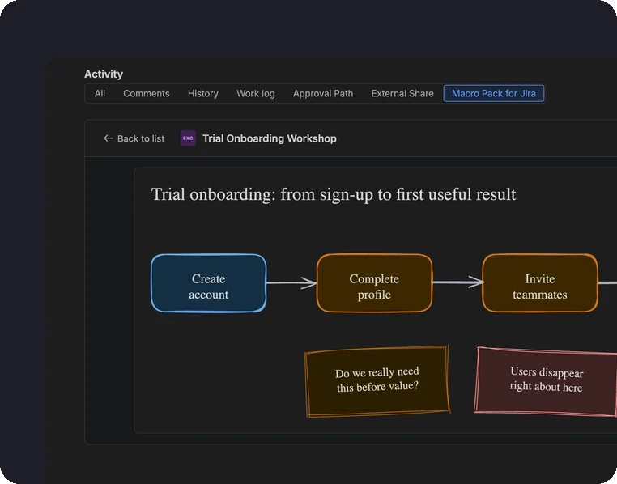This screenshot has height=484, width=617.
Task: Select the orange Complete profile box
Action: pyautogui.click(x=374, y=283)
